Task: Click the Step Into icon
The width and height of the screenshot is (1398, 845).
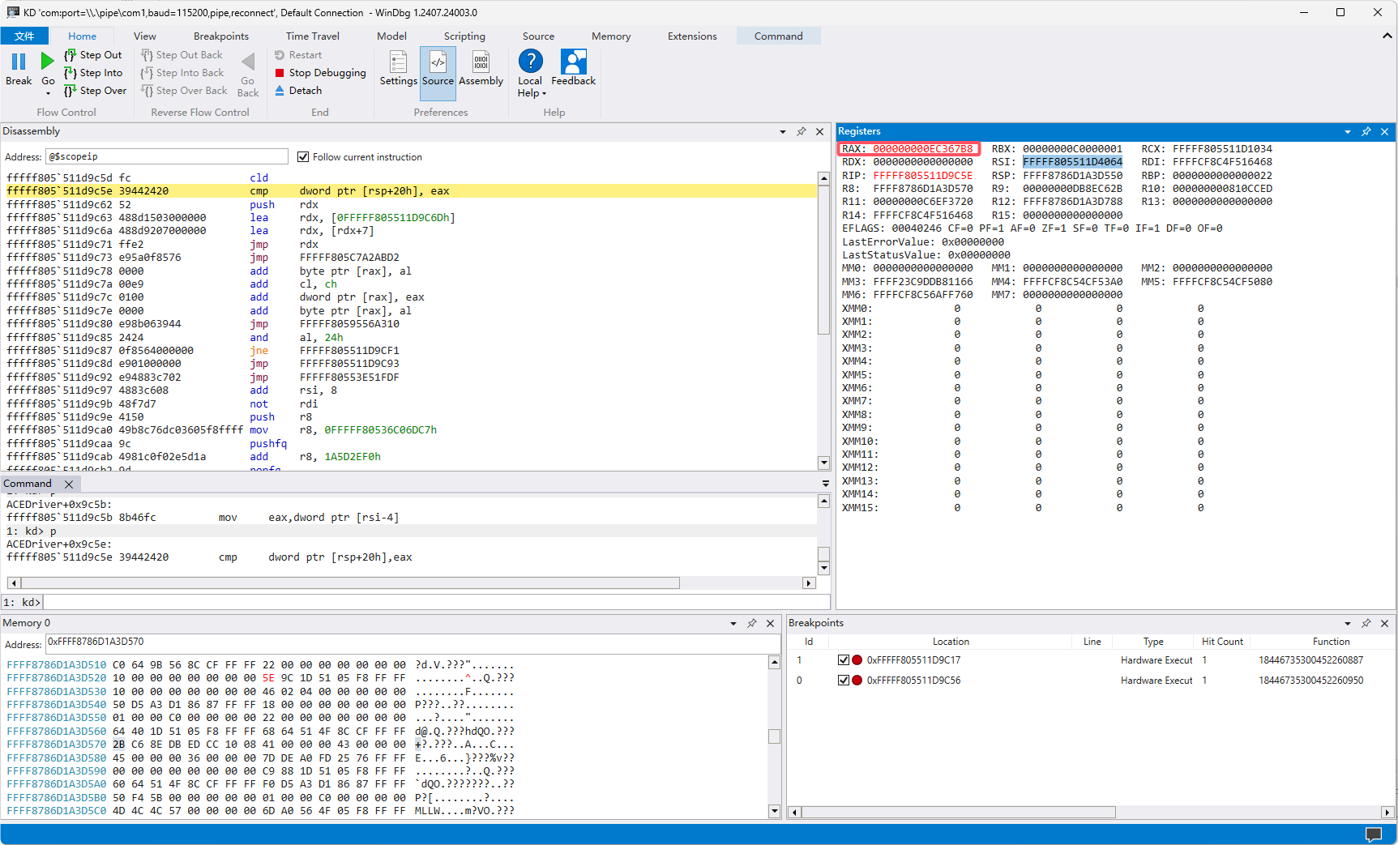Action: click(x=71, y=73)
